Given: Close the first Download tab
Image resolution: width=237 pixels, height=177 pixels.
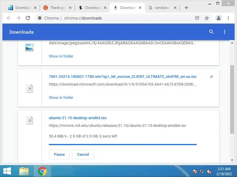Looking at the screenshot, I should (x=35, y=8).
